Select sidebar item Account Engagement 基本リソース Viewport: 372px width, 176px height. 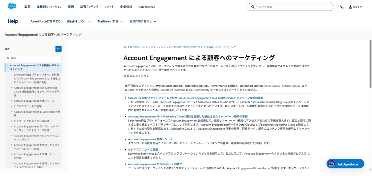(34, 101)
